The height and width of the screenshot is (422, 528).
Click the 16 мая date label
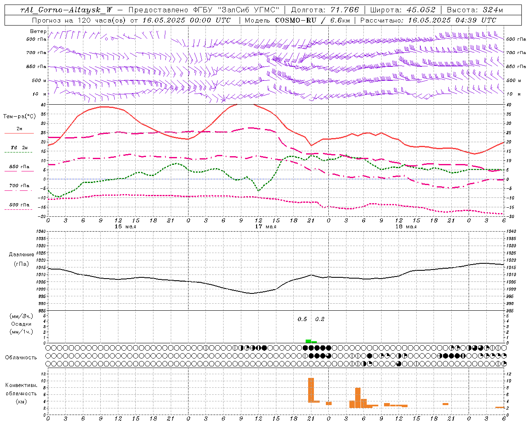[125, 227]
